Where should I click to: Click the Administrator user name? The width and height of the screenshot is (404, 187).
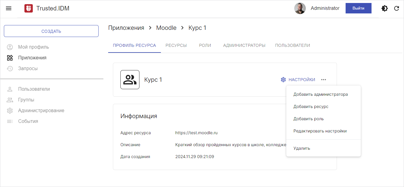tap(325, 8)
